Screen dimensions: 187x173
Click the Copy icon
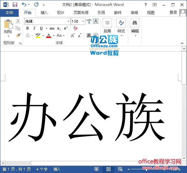tap(18, 28)
